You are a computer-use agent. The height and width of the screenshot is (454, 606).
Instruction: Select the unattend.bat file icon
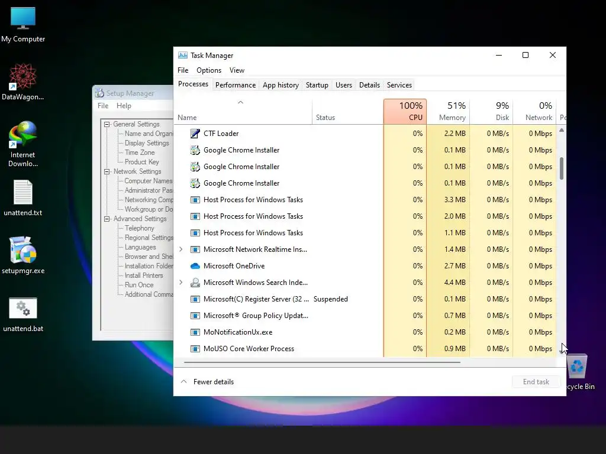click(23, 308)
